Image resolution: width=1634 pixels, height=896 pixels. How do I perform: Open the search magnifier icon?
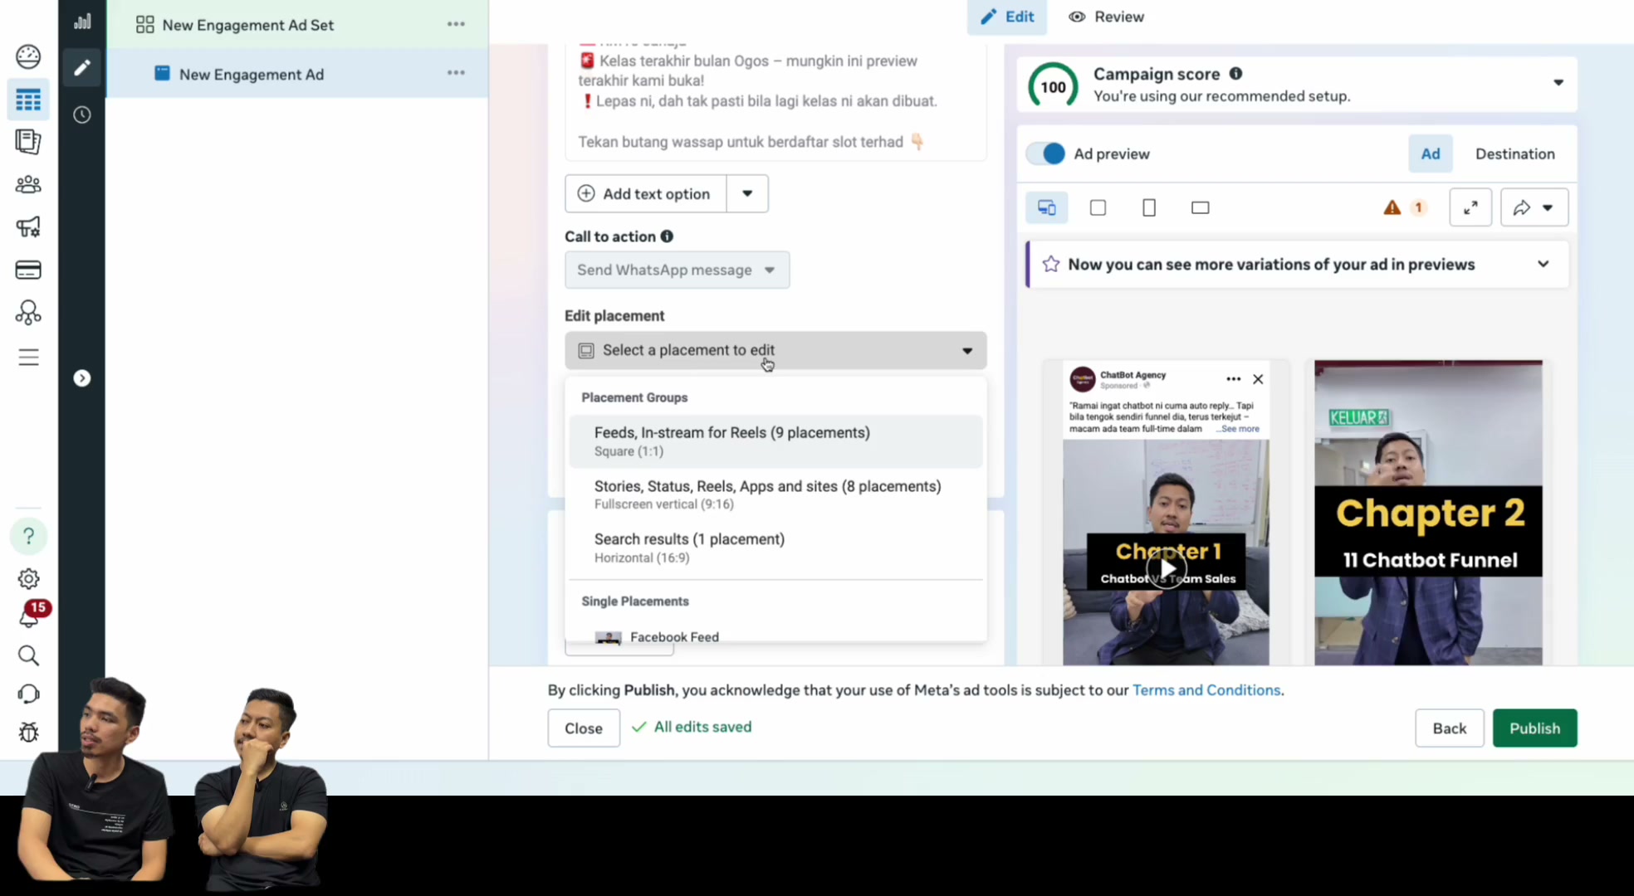pyautogui.click(x=28, y=655)
